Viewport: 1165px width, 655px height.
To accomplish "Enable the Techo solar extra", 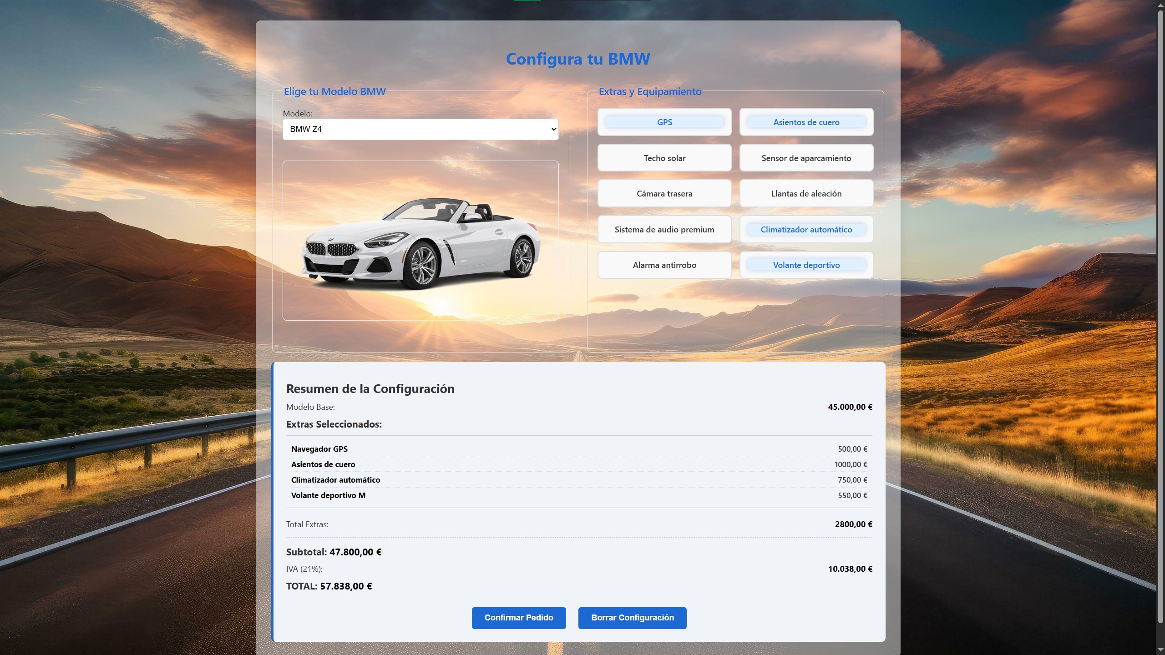I will coord(664,158).
